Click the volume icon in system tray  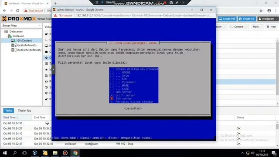(x=252, y=153)
